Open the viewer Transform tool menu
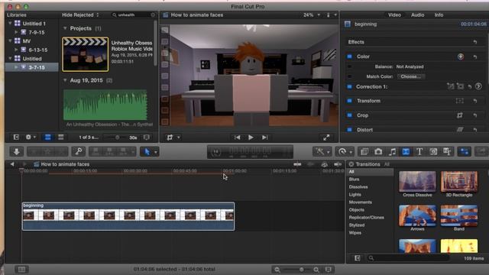The width and height of the screenshot is (489, 275). (173, 137)
